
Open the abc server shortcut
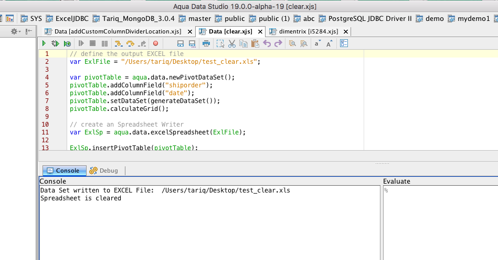304,19
